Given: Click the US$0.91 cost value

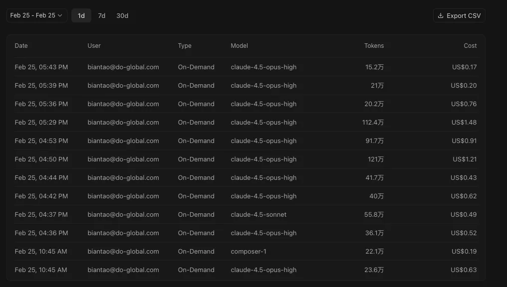Looking at the screenshot, I should coord(464,141).
